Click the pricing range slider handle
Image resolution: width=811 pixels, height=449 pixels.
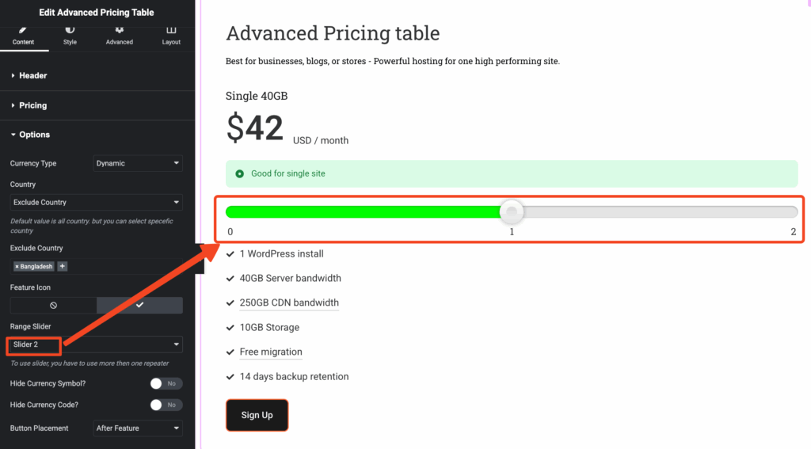click(513, 211)
